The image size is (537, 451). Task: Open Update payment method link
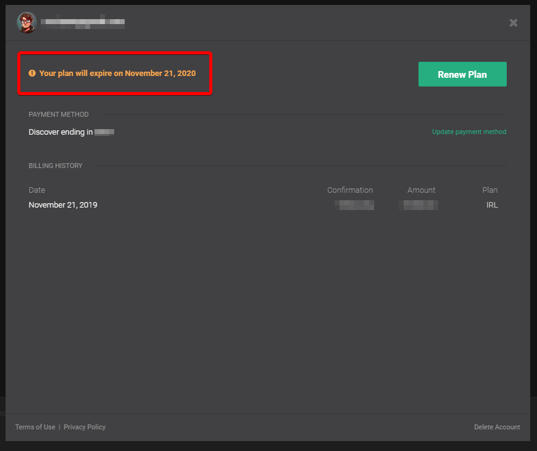(x=469, y=132)
